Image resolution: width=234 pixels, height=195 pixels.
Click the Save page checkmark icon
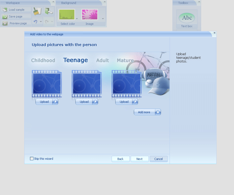coord(5,17)
